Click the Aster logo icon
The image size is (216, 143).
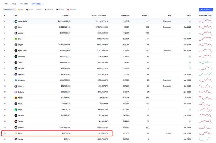point(16,27)
